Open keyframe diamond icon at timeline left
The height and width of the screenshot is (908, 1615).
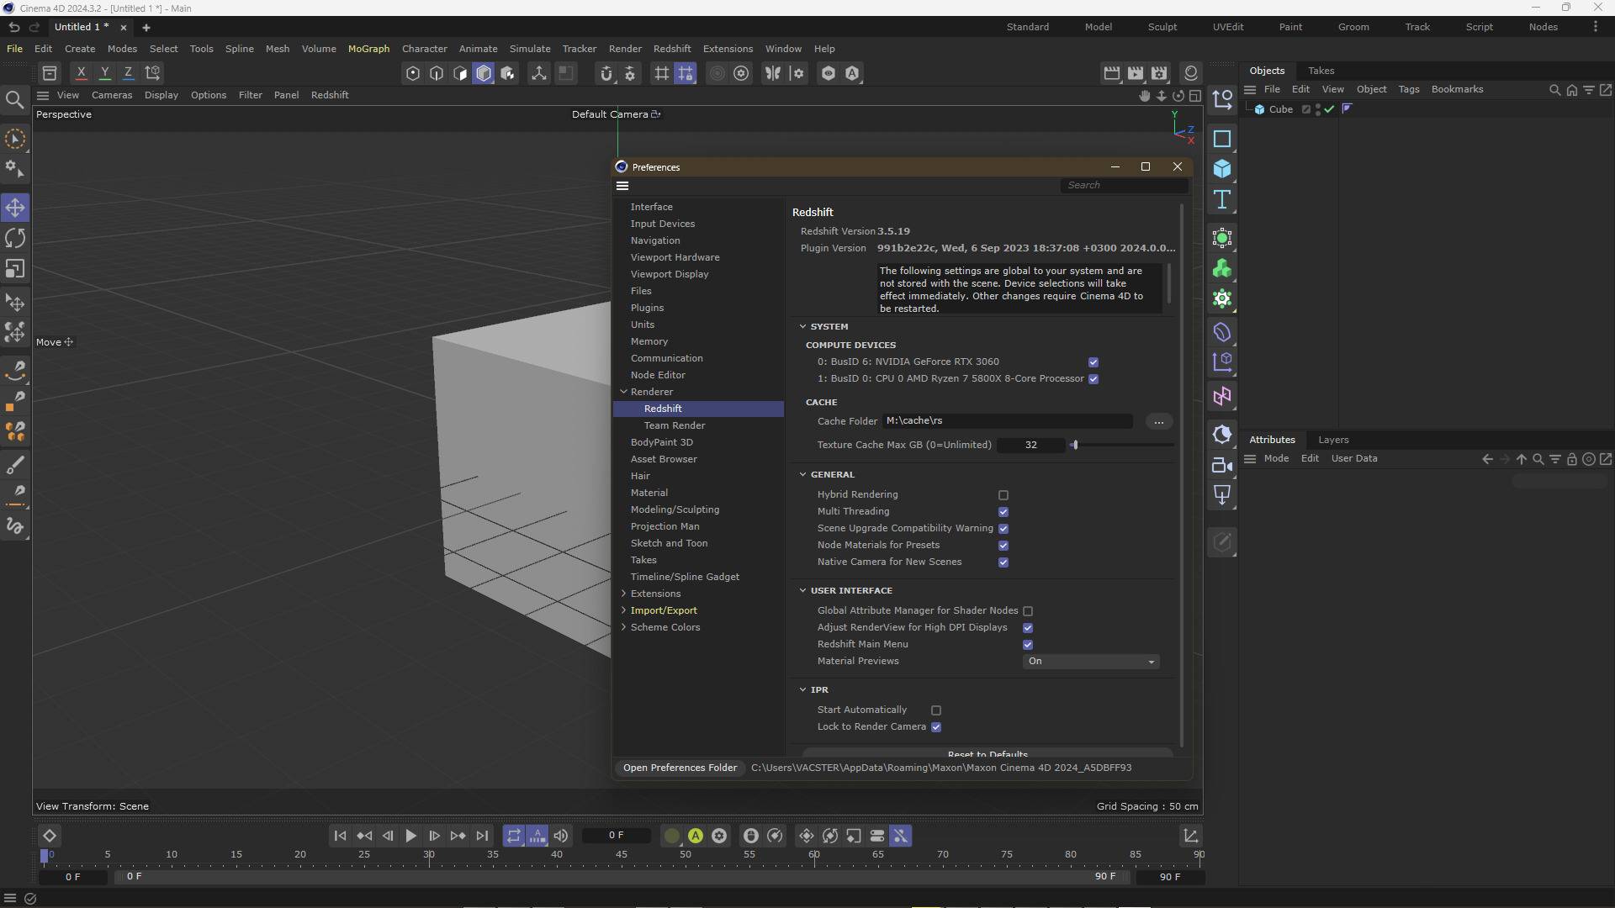[x=49, y=836]
